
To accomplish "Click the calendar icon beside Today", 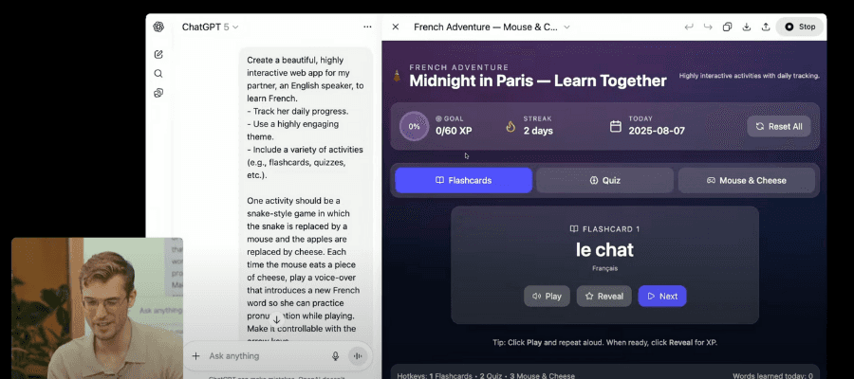I will point(616,126).
